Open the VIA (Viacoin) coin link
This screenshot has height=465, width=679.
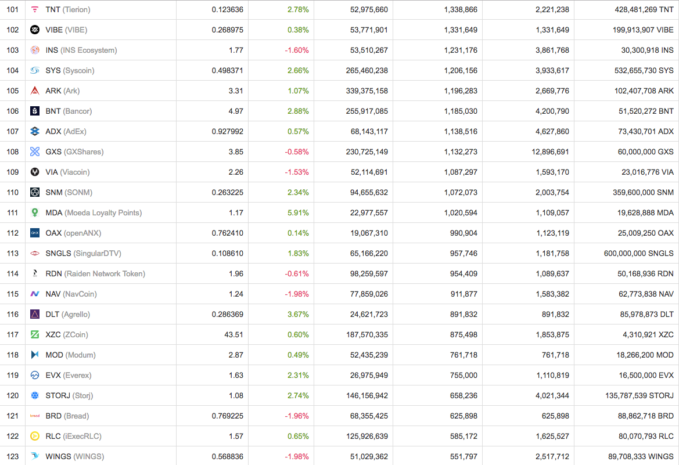67,172
